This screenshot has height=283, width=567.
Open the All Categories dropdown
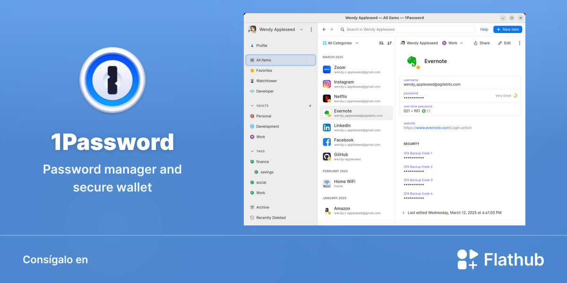pos(341,43)
